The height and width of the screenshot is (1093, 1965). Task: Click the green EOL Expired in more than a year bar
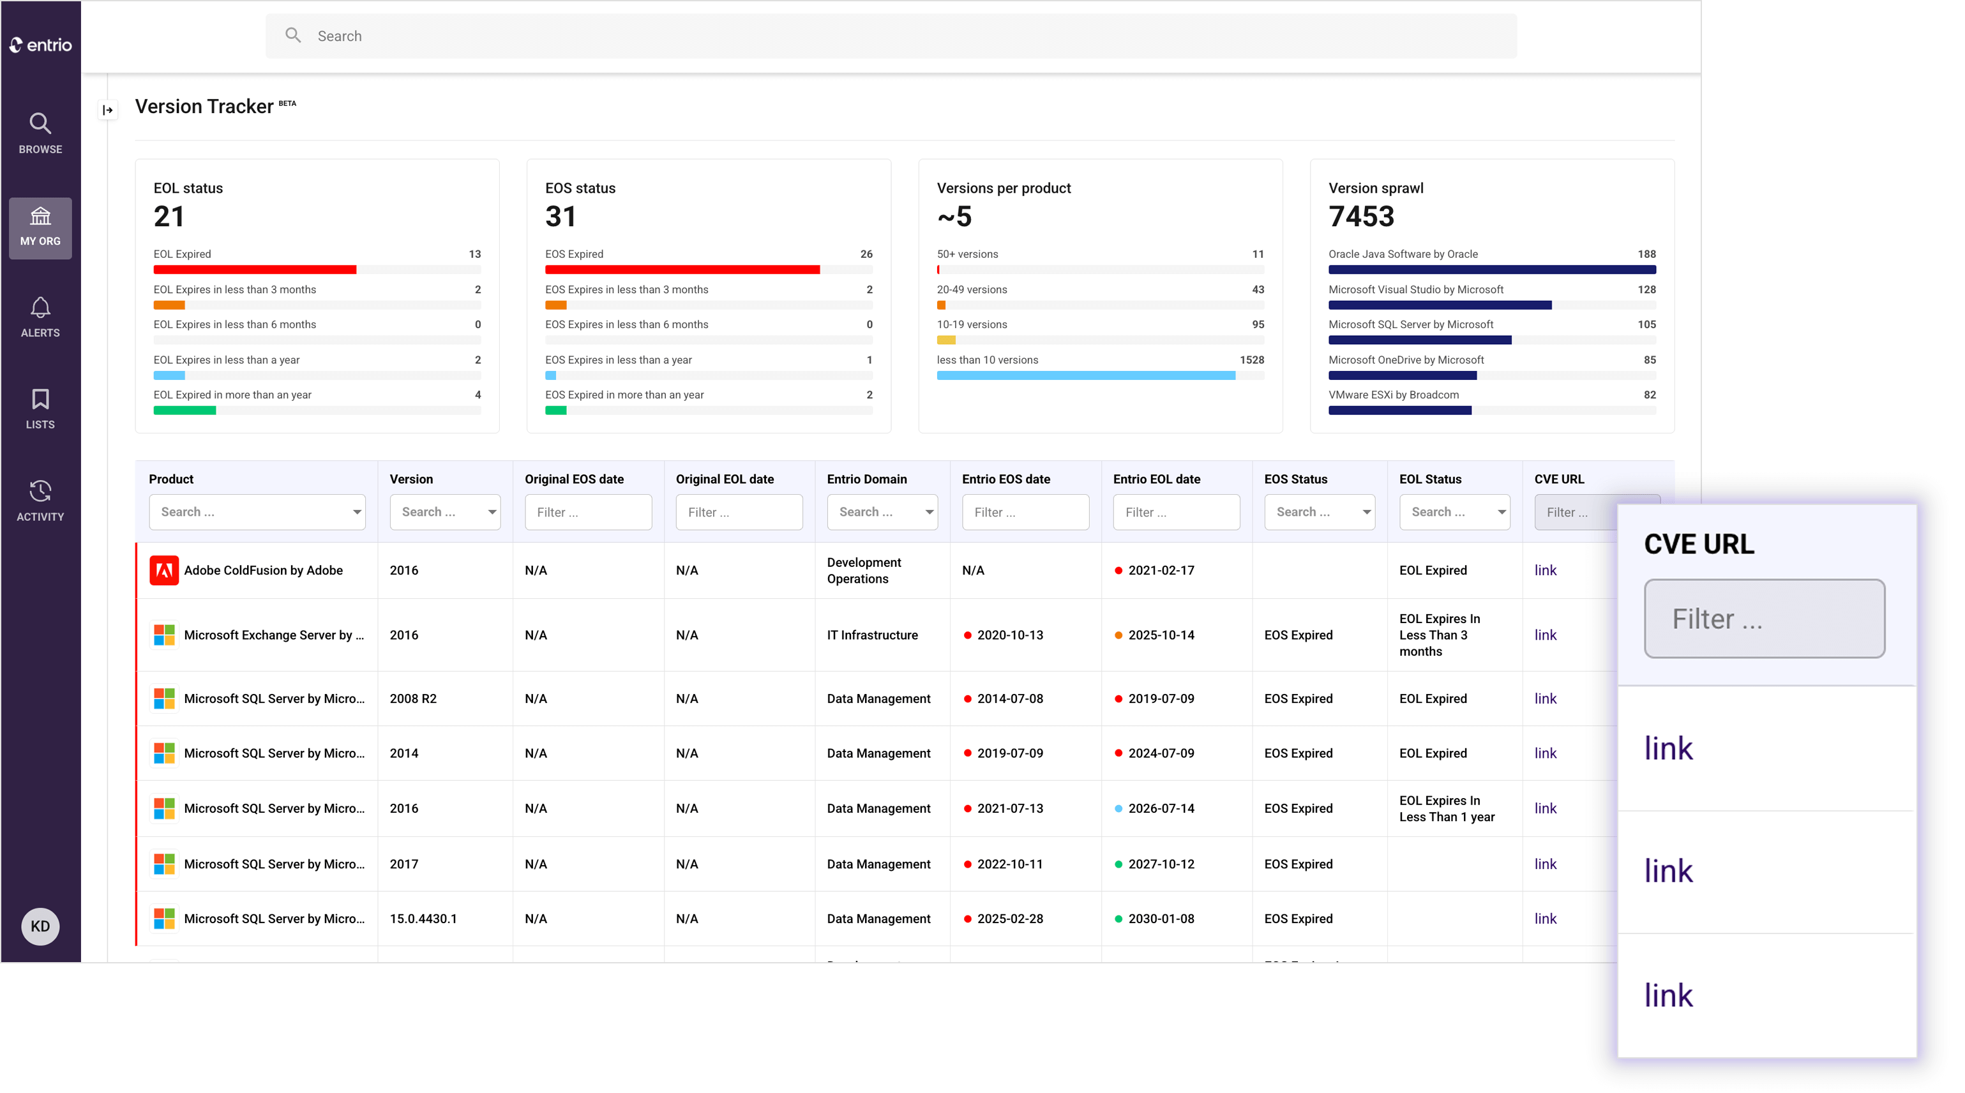[x=184, y=411]
